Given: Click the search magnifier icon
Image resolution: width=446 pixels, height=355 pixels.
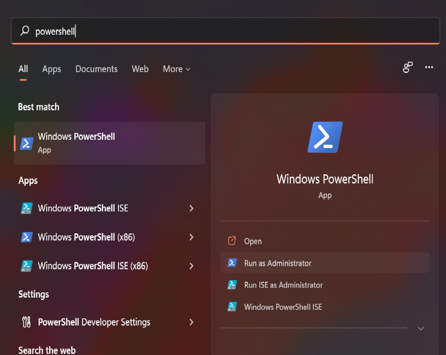Looking at the screenshot, I should coord(25,31).
